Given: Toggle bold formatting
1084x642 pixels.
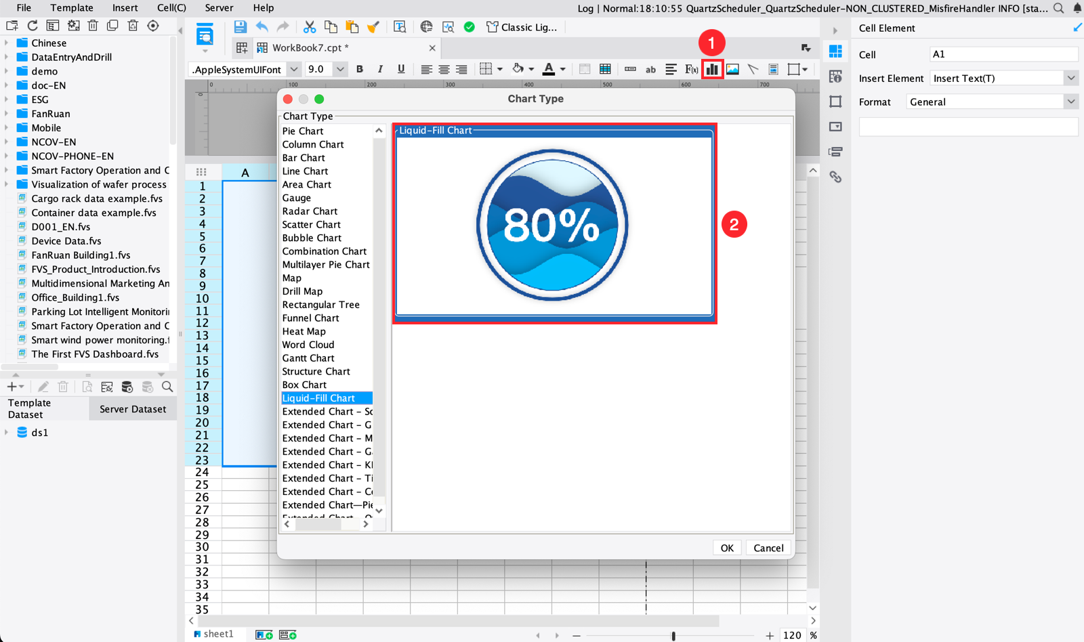Looking at the screenshot, I should pyautogui.click(x=360, y=69).
